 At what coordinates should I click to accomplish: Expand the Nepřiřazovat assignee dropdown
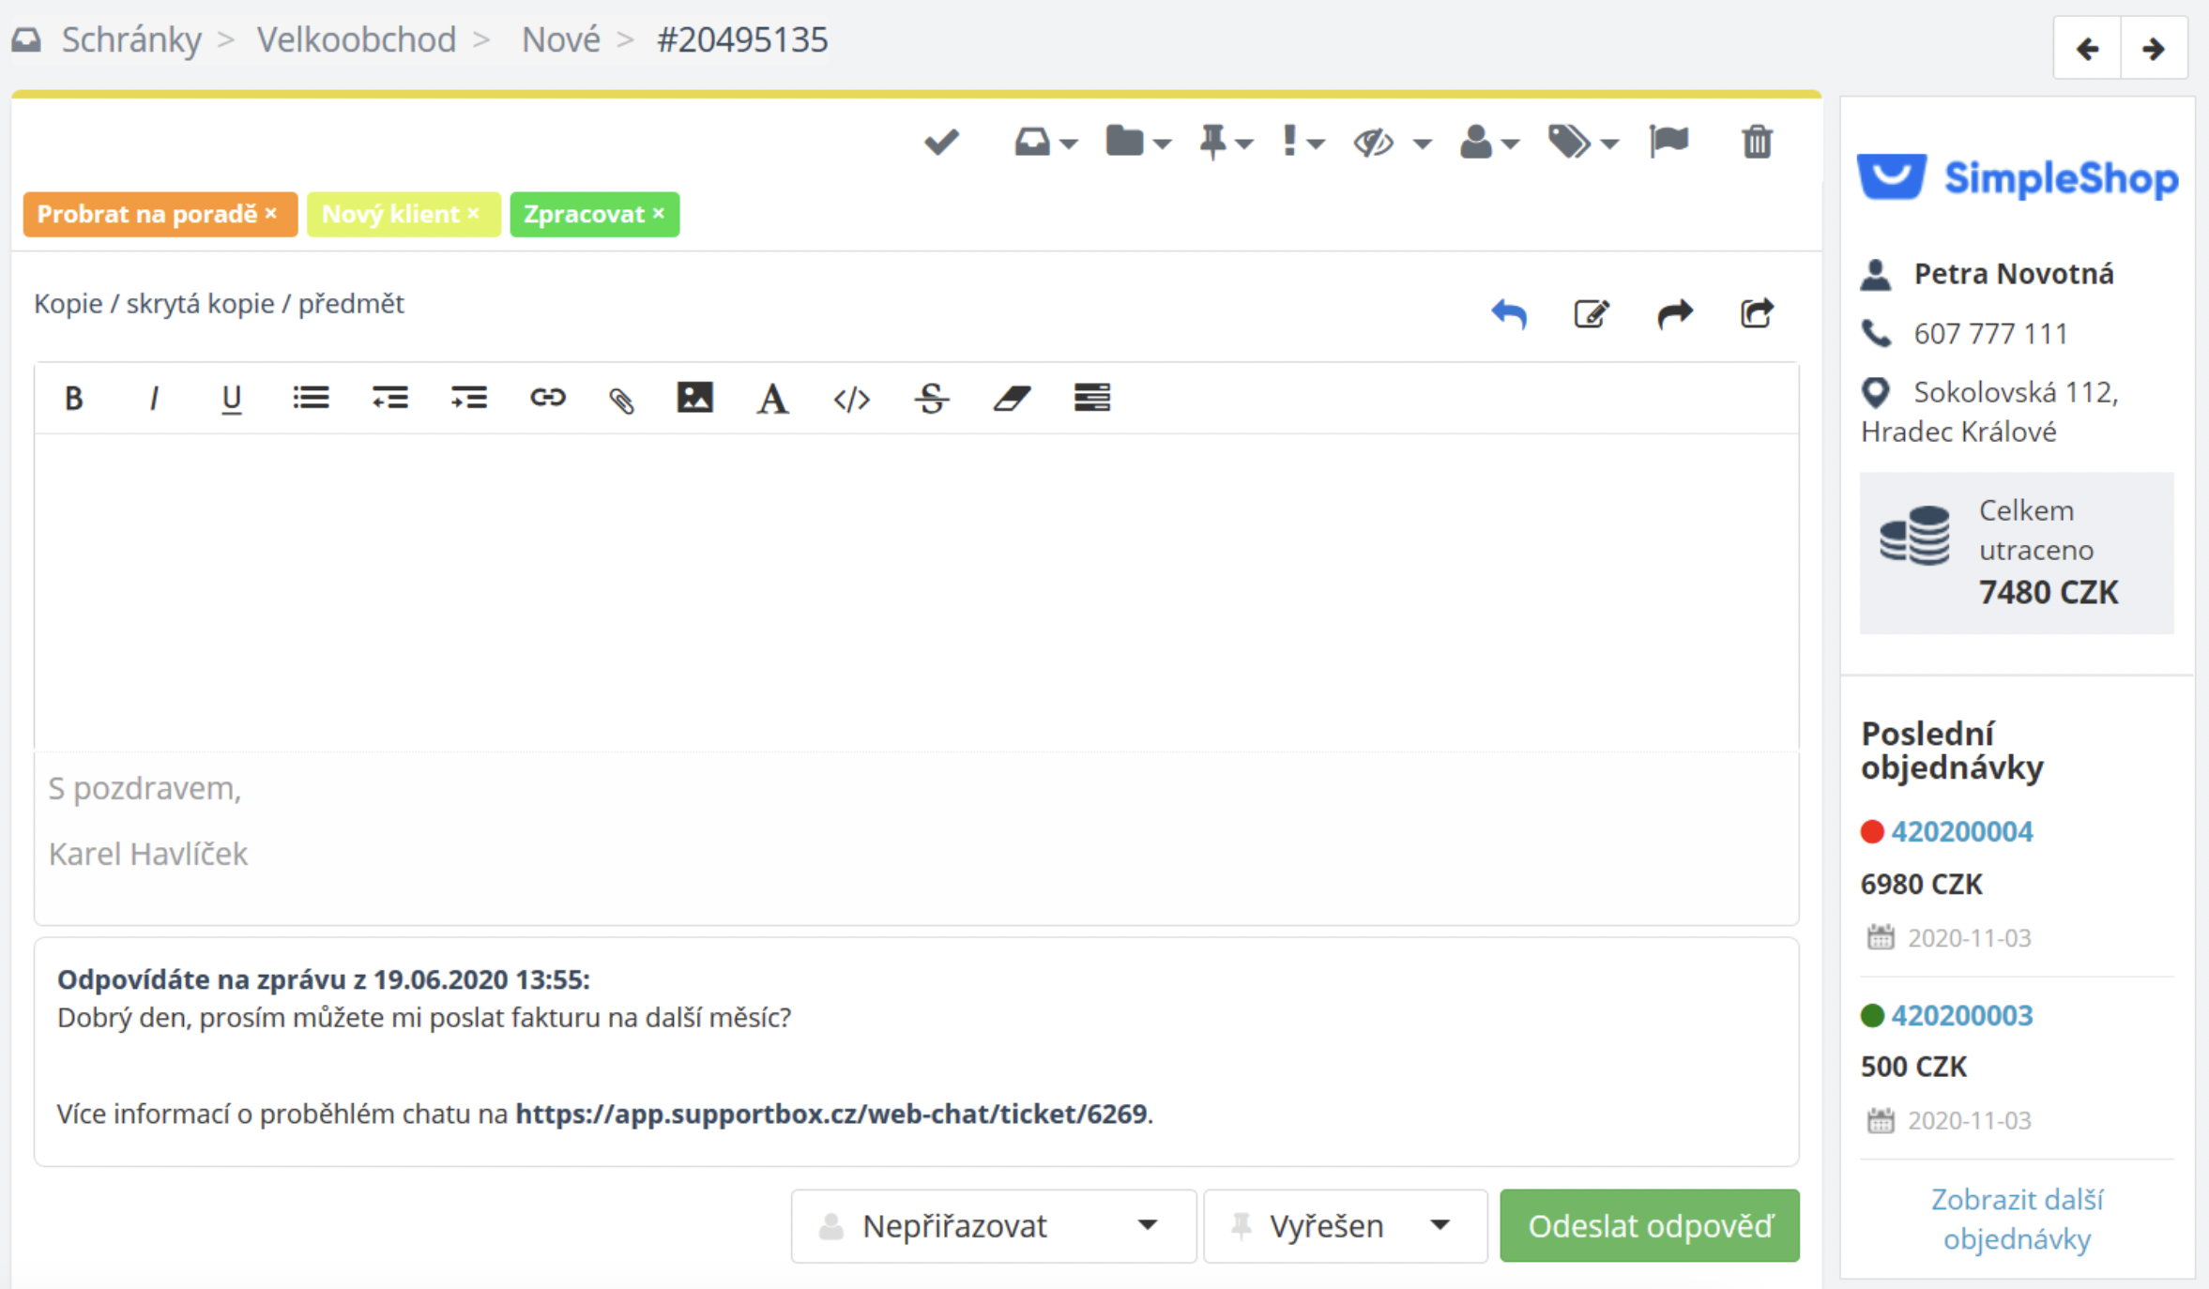pyautogui.click(x=993, y=1225)
